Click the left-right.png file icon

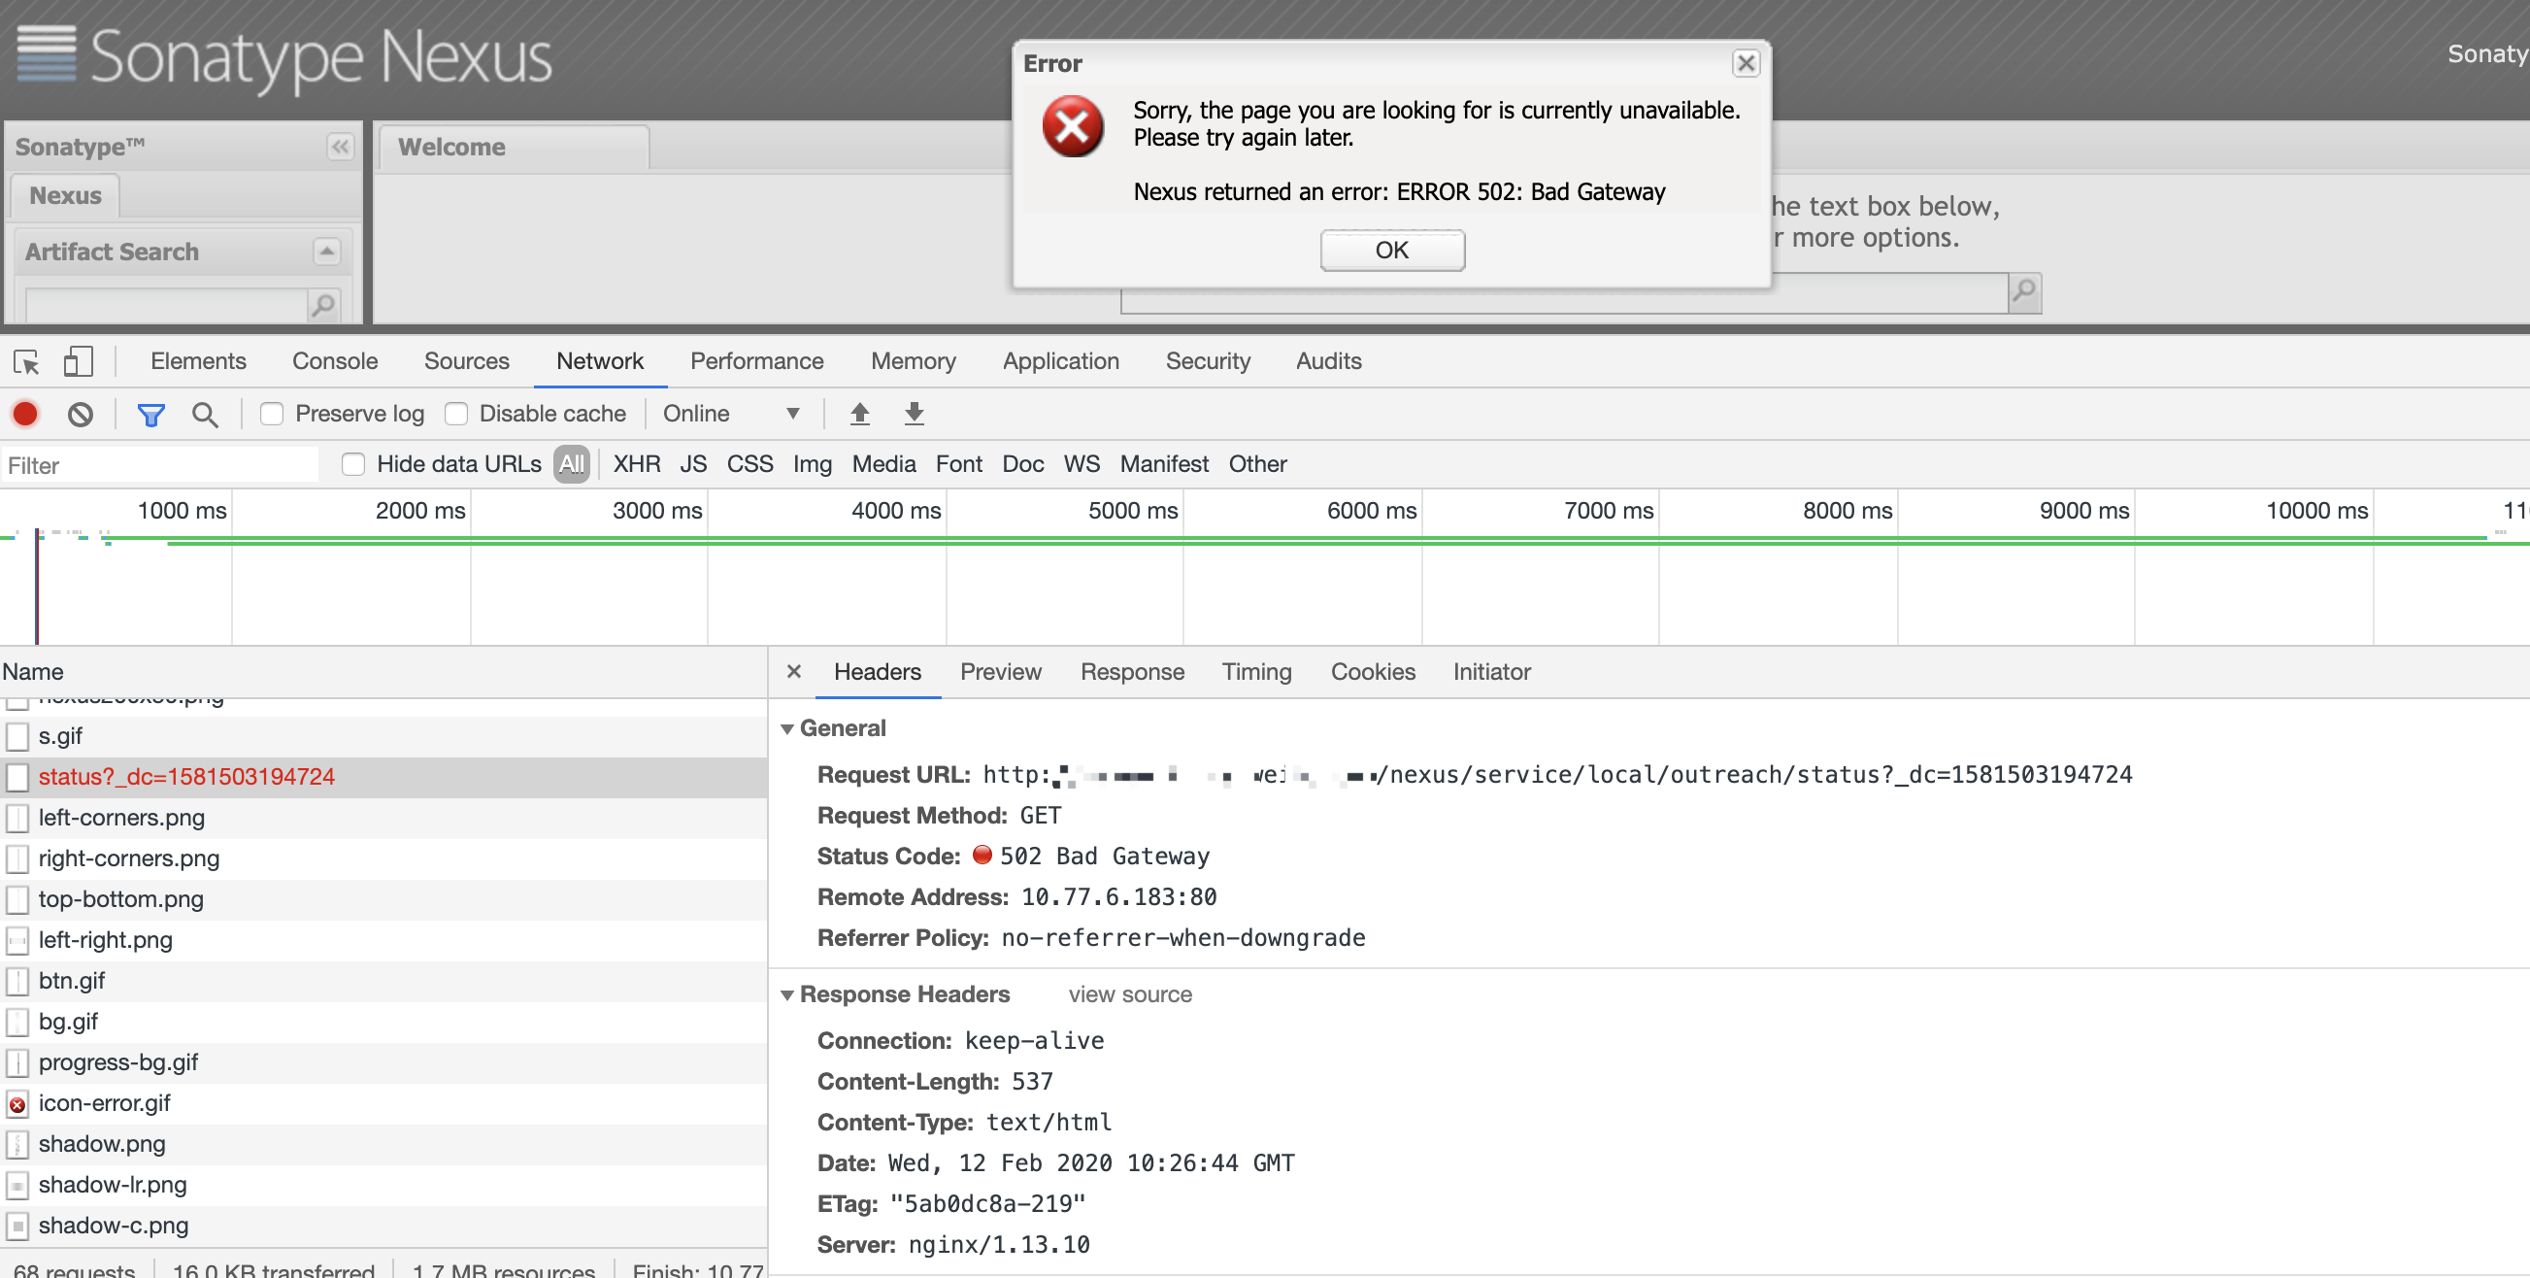[x=17, y=941]
